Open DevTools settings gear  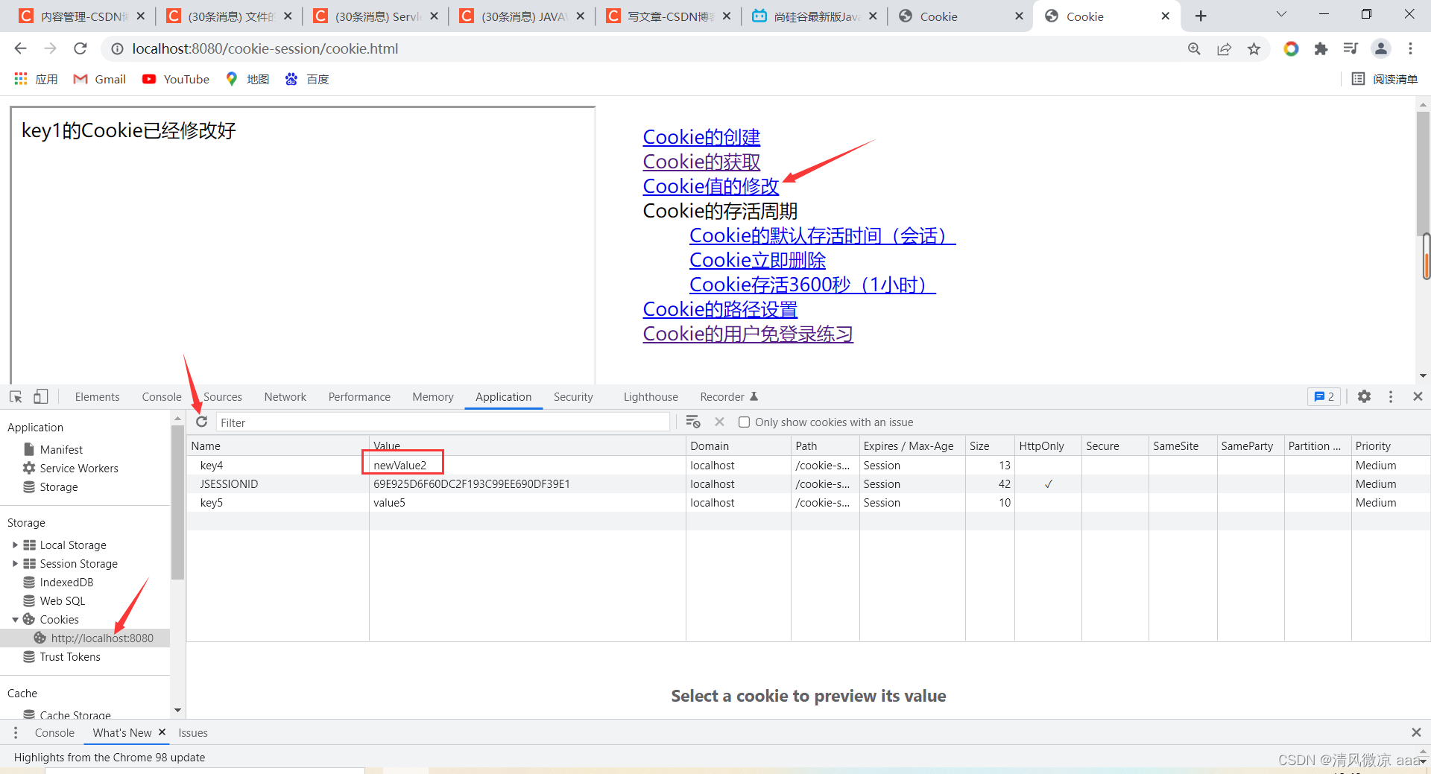point(1364,397)
